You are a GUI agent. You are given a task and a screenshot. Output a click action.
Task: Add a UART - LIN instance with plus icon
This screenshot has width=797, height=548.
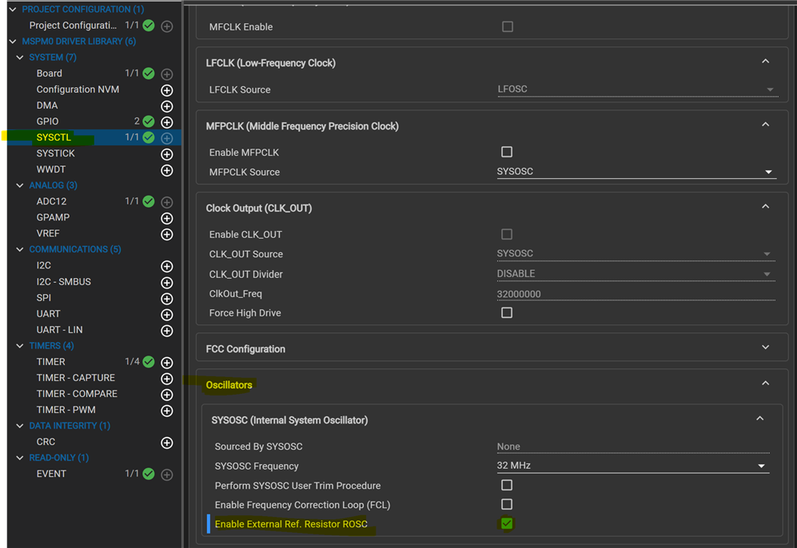(167, 331)
